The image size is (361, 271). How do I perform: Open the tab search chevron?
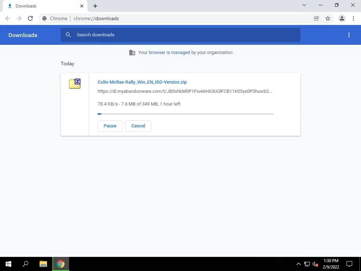click(304, 5)
